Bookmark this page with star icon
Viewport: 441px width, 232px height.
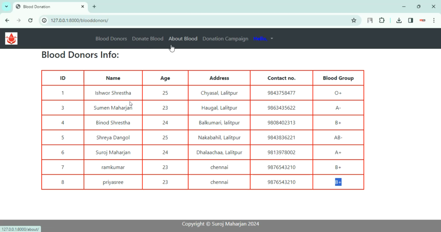point(354,20)
